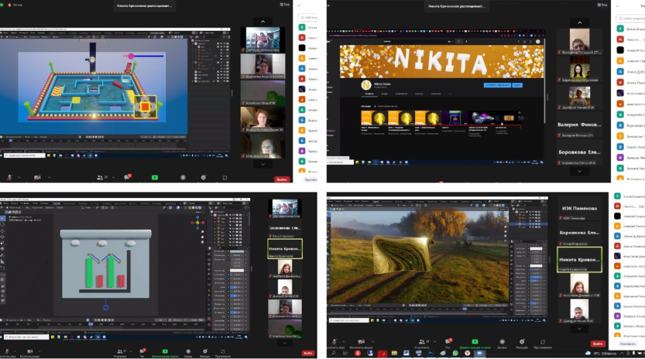Click participant search field, top-left window panel
This screenshot has width=645, height=359.
(309, 18)
